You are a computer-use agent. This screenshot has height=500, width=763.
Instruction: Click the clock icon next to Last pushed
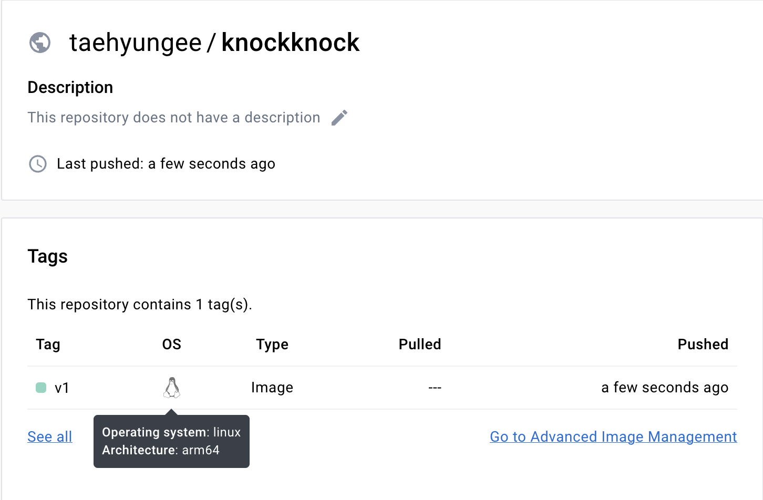(x=38, y=164)
